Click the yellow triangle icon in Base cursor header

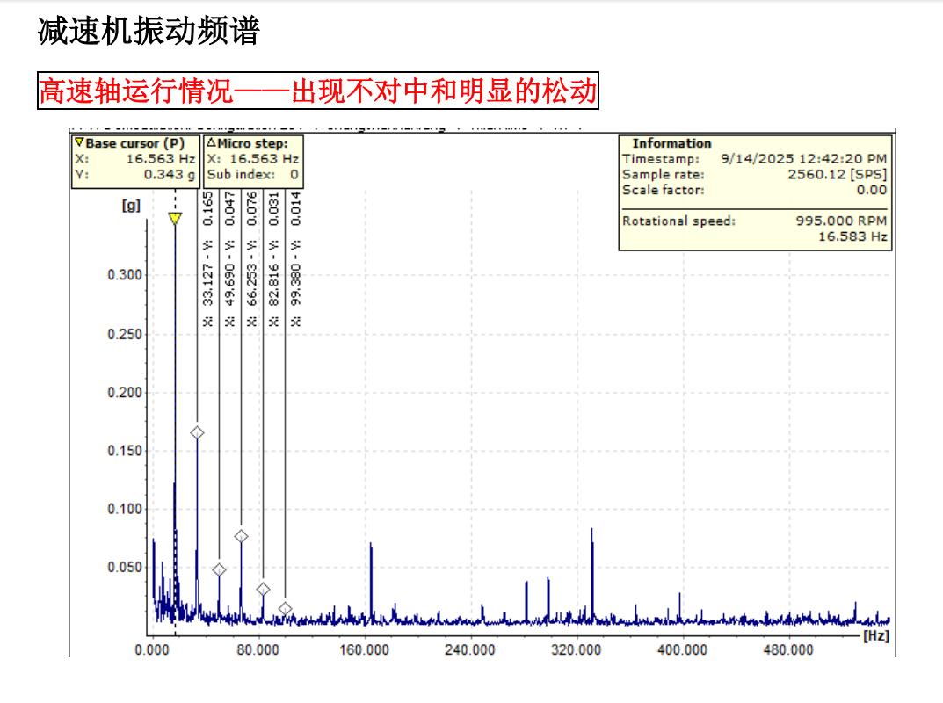click(79, 143)
